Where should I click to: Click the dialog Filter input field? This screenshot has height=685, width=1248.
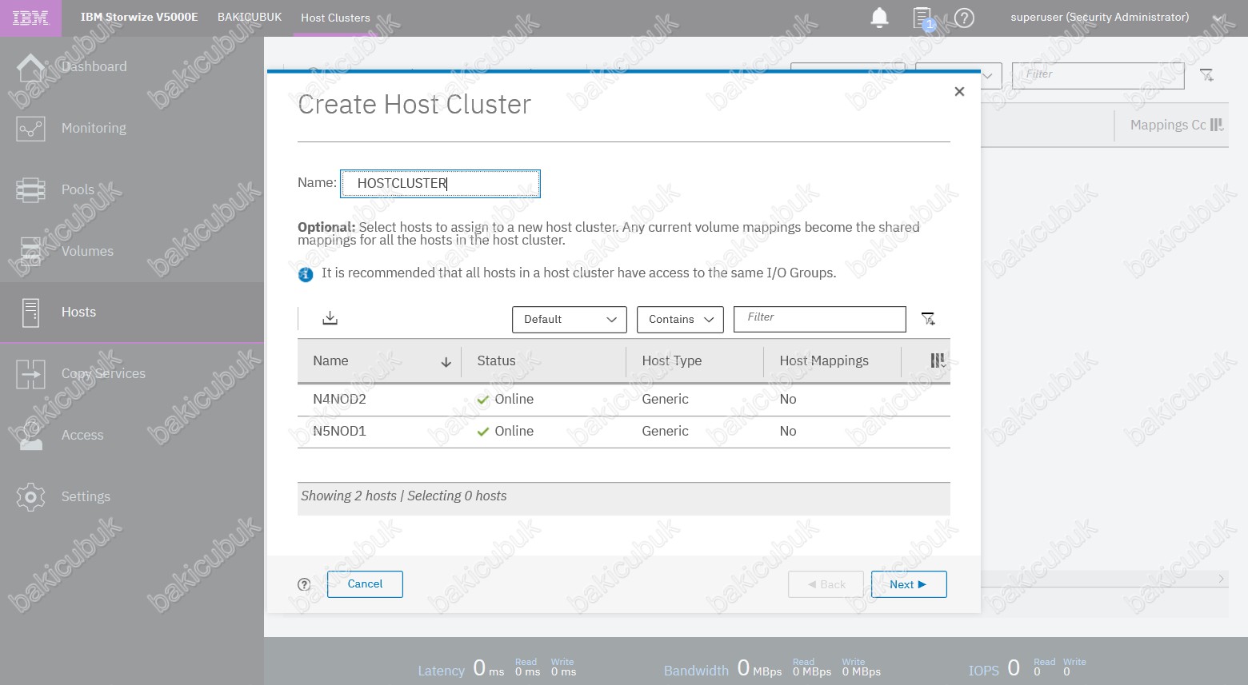820,319
